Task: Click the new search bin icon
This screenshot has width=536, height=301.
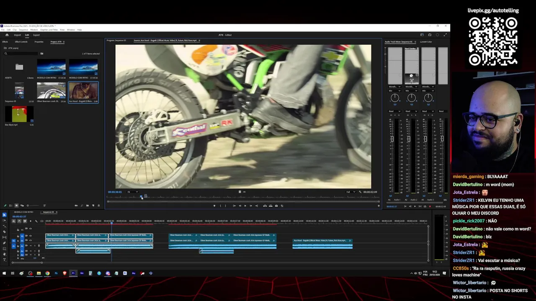Action: coord(42,54)
